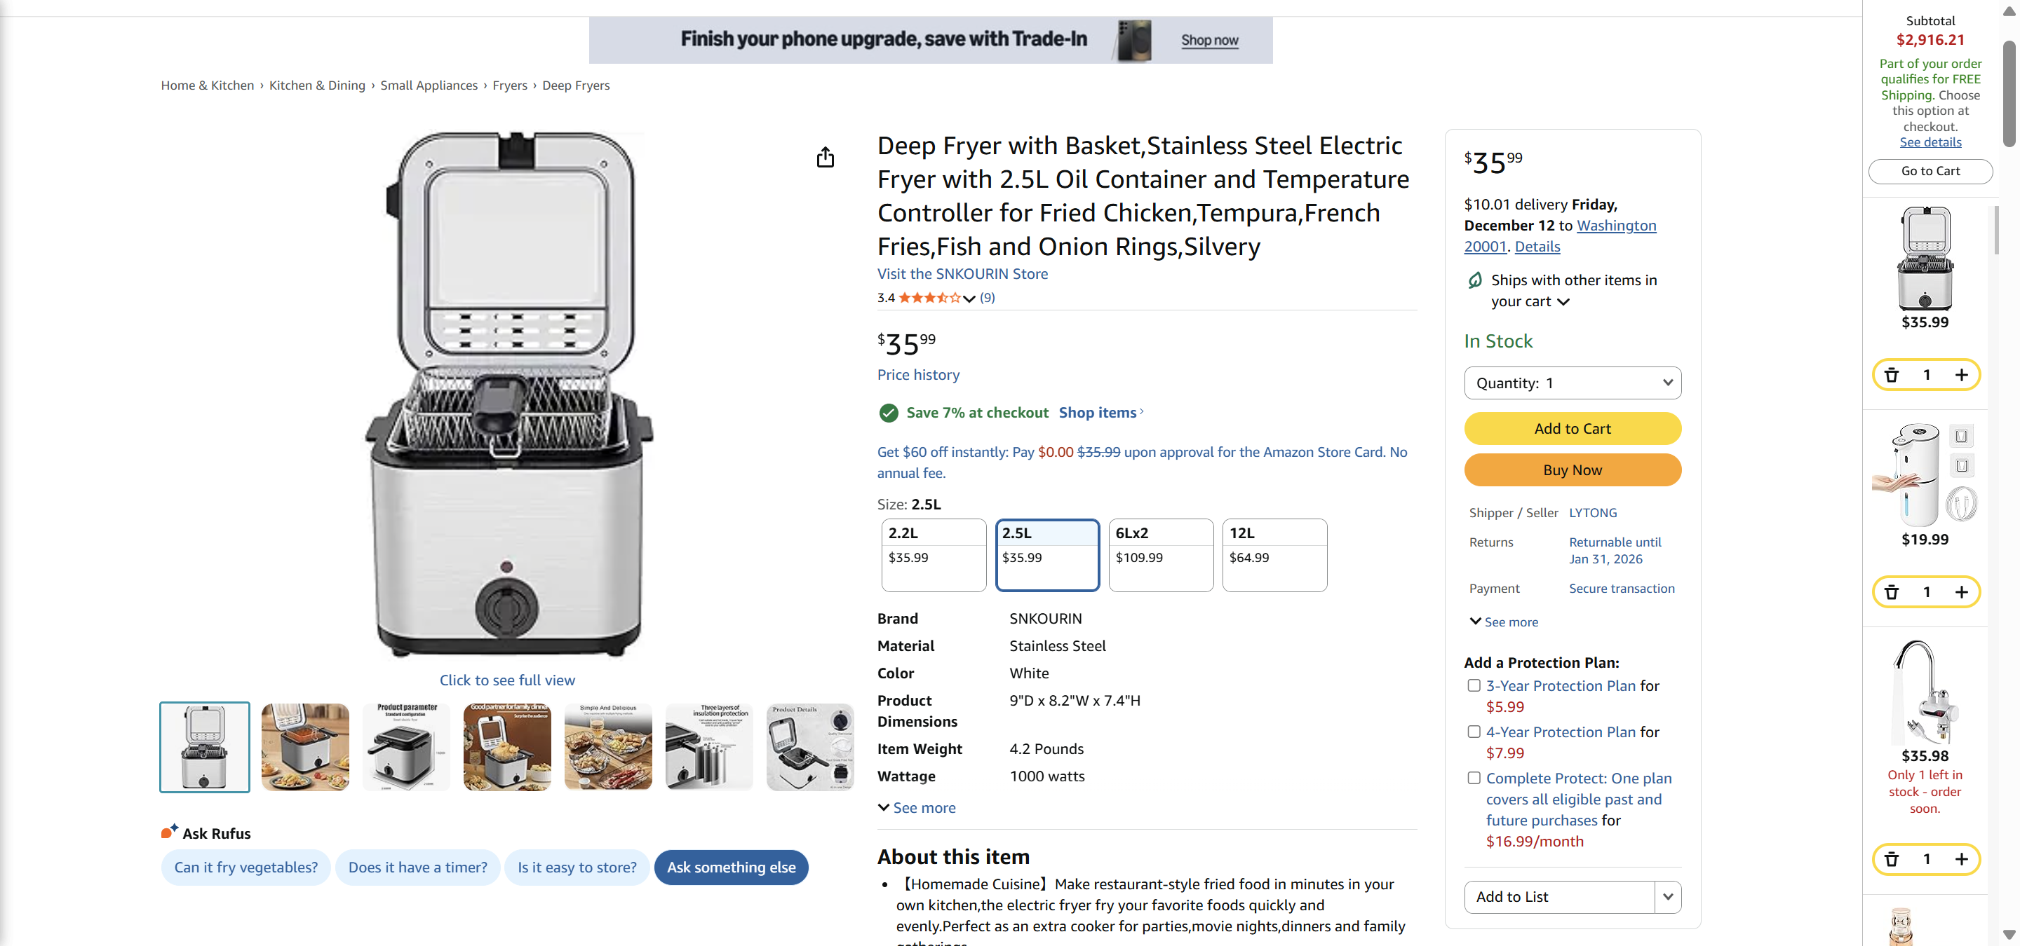Click the share icon near the product title
The width and height of the screenshot is (2020, 946).
(x=824, y=157)
